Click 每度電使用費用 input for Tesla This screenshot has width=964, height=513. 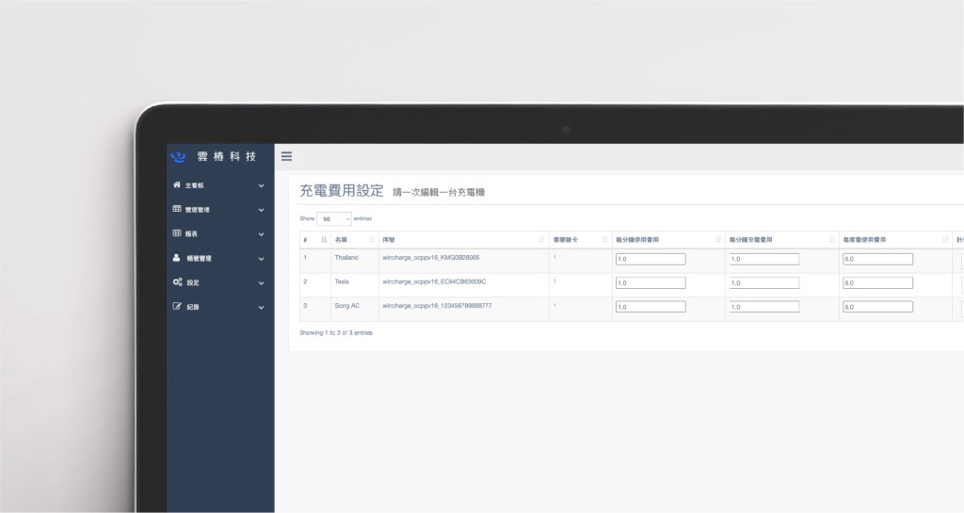tap(877, 282)
